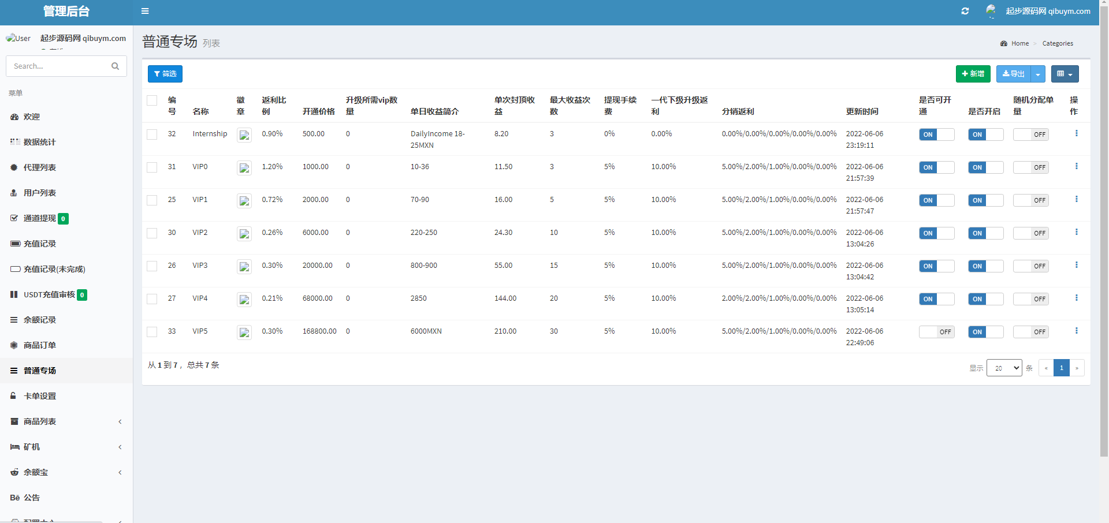This screenshot has height=523, width=1109.
Task: Click the 筛选 filter button
Action: pyautogui.click(x=165, y=74)
